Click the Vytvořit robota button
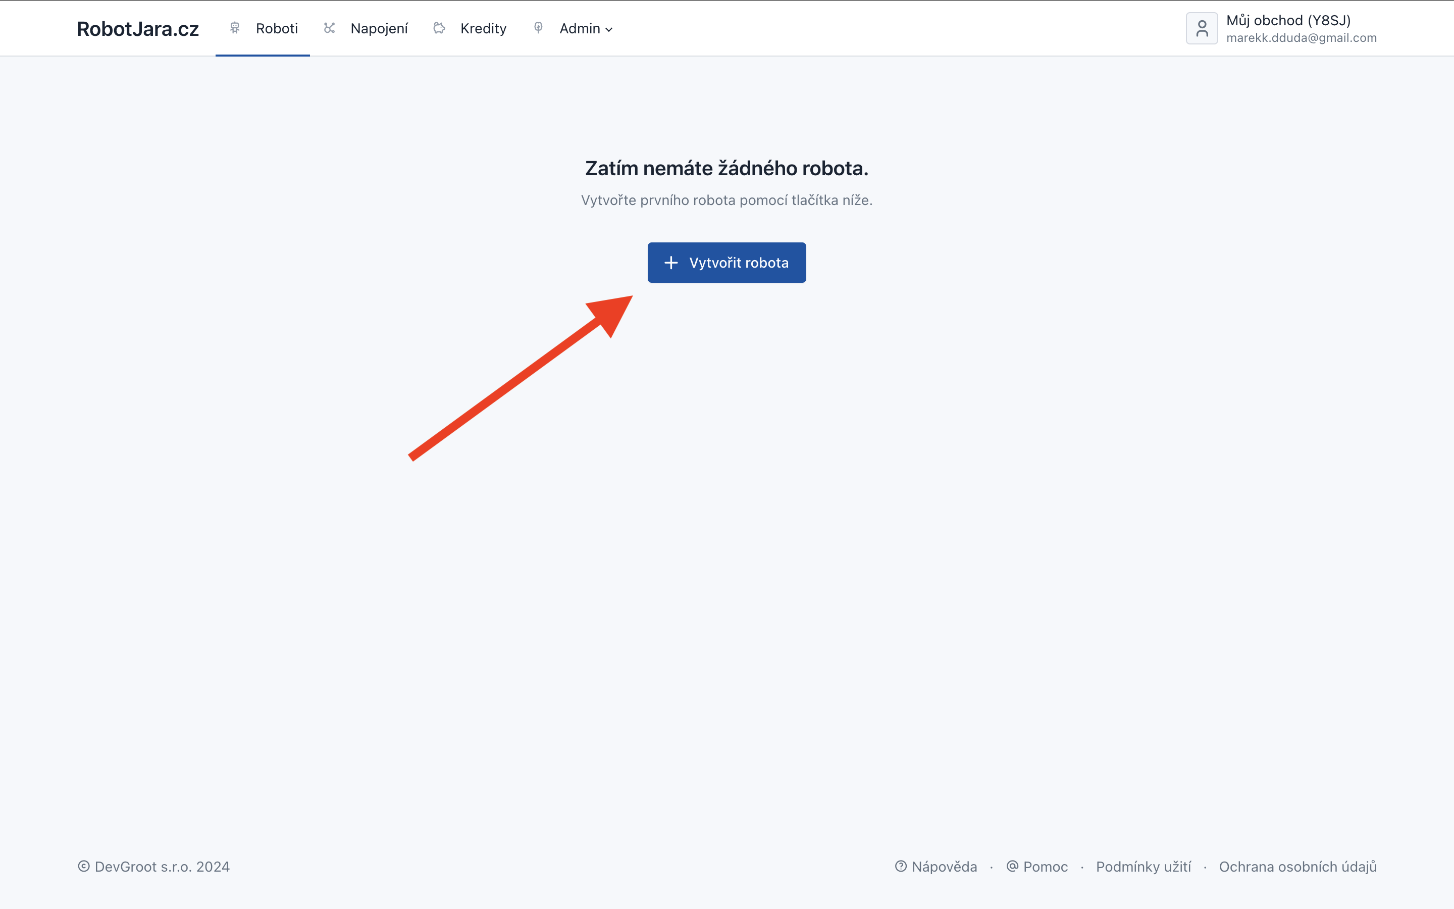The width and height of the screenshot is (1454, 909). coord(726,263)
